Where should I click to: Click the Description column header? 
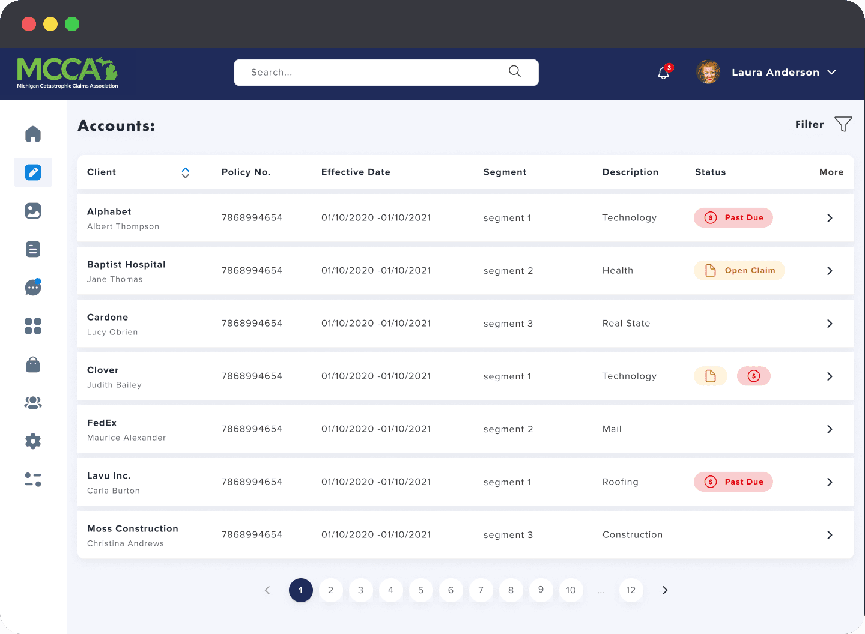coord(631,172)
